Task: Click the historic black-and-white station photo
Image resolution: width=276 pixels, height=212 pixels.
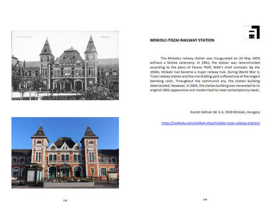Action: (65, 65)
